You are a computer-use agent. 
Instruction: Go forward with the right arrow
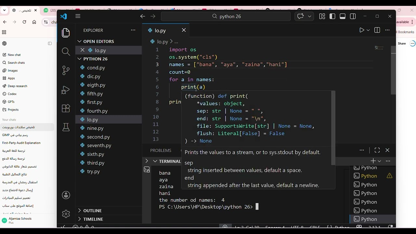(153, 16)
